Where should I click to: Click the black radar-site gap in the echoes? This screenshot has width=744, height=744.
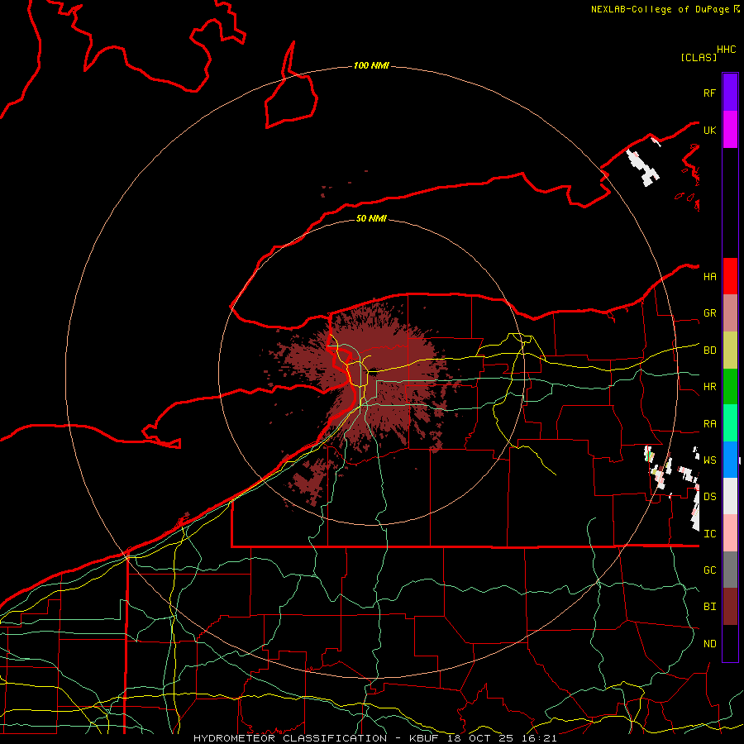tap(374, 372)
